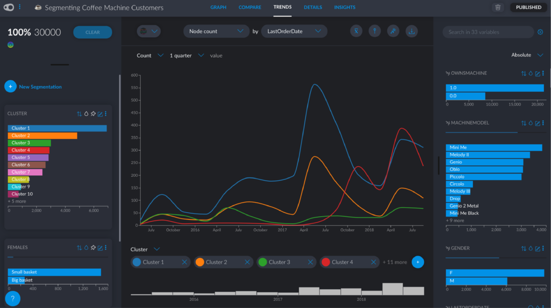Open the Node count dropdown
The width and height of the screenshot is (551, 308).
[x=216, y=31]
